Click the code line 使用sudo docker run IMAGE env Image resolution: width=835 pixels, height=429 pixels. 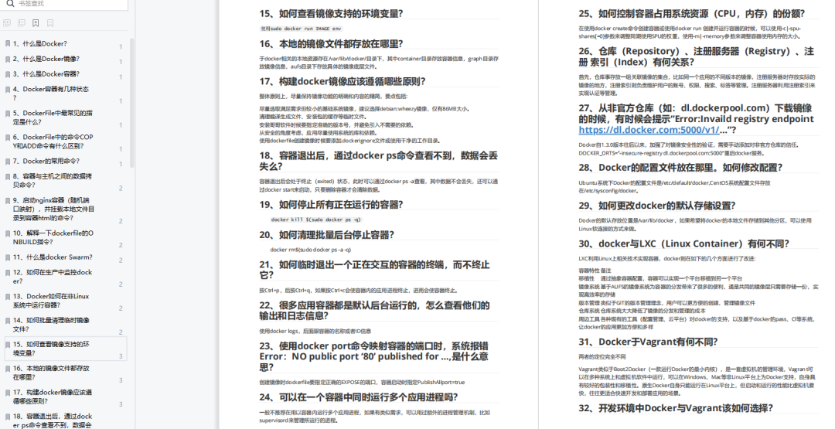tap(301, 29)
